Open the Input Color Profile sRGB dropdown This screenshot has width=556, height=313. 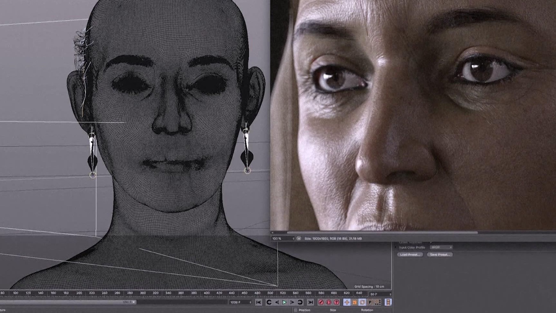(x=441, y=247)
